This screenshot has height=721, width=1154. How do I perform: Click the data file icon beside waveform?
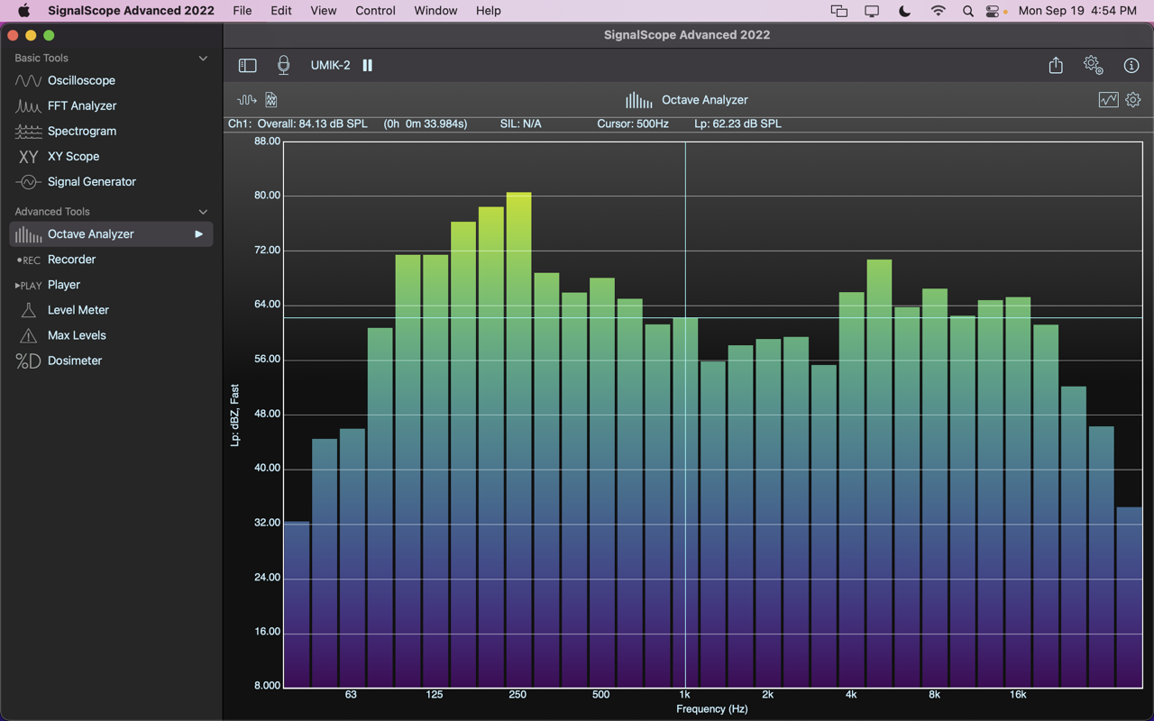click(x=271, y=100)
